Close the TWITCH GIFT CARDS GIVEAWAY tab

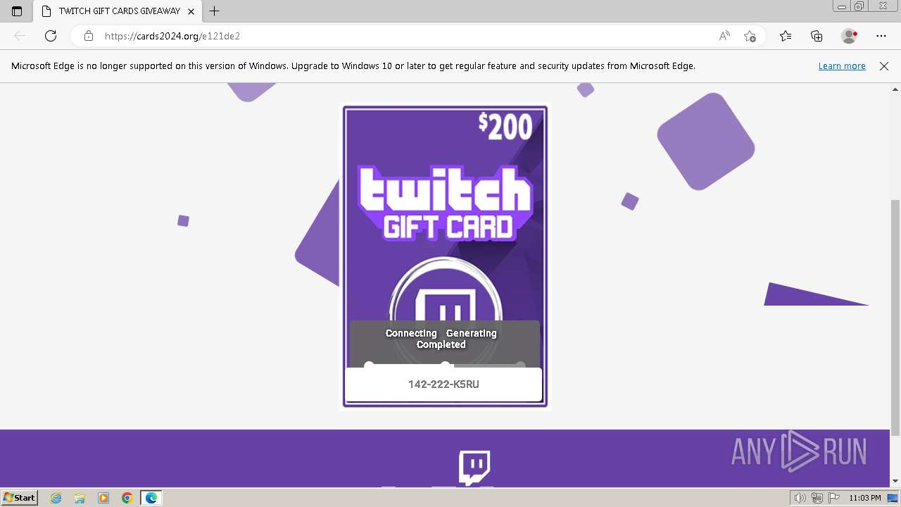coord(191,11)
